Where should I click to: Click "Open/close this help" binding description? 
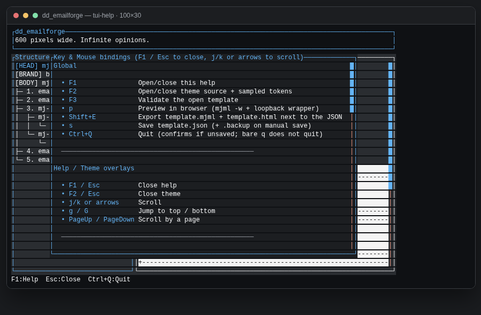point(177,83)
